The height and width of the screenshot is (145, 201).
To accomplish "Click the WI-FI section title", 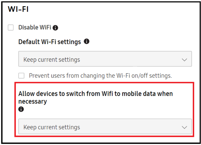I will point(18,9).
